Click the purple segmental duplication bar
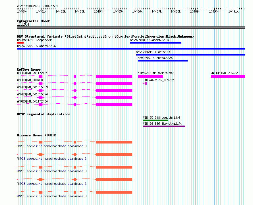This screenshot has height=205, width=253. point(164,126)
